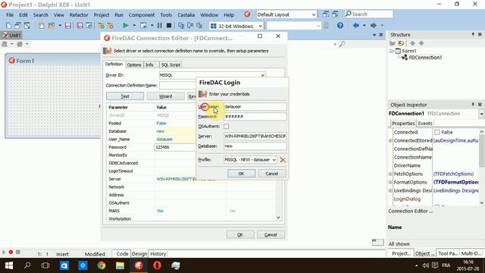The height and width of the screenshot is (273, 485).
Task: Open the Run button dropdown arrow
Action: (x=134, y=25)
